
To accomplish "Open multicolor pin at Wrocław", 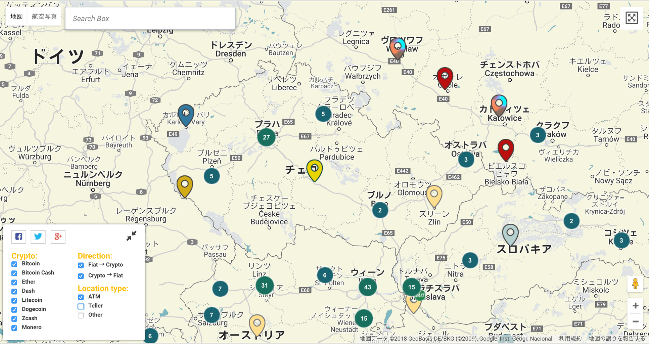I will (398, 48).
